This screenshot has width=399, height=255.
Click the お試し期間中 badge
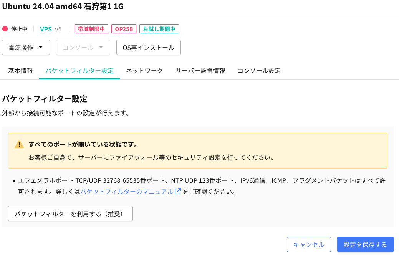(x=159, y=28)
